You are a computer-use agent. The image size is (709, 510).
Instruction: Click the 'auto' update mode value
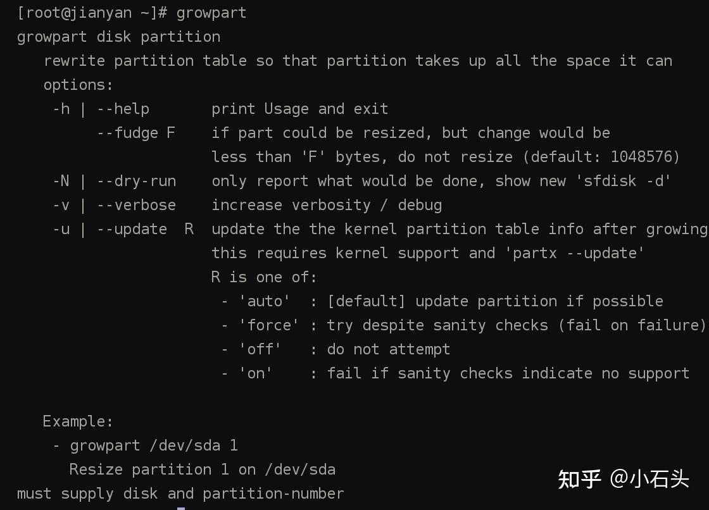264,301
